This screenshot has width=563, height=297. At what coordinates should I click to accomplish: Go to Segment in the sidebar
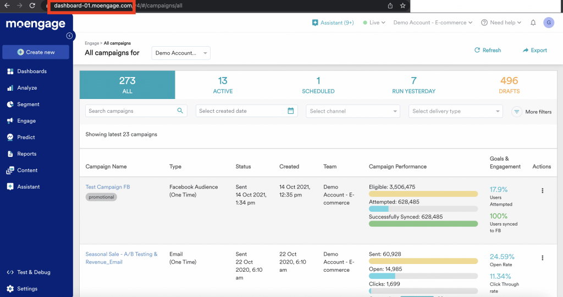coord(28,105)
